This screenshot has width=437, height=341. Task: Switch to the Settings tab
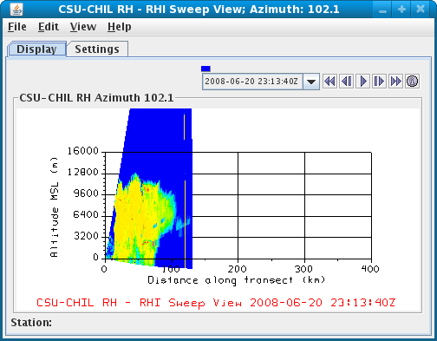tap(97, 49)
